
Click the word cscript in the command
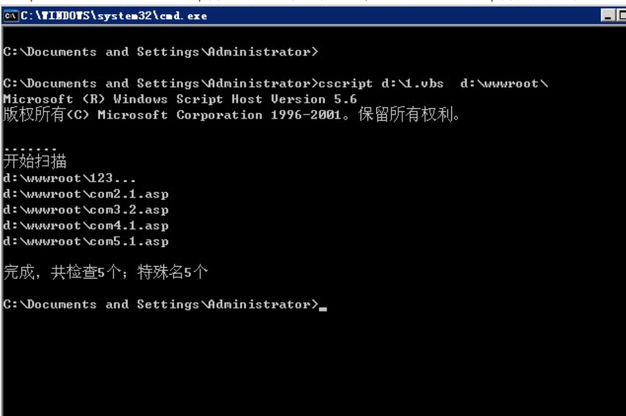(x=345, y=84)
